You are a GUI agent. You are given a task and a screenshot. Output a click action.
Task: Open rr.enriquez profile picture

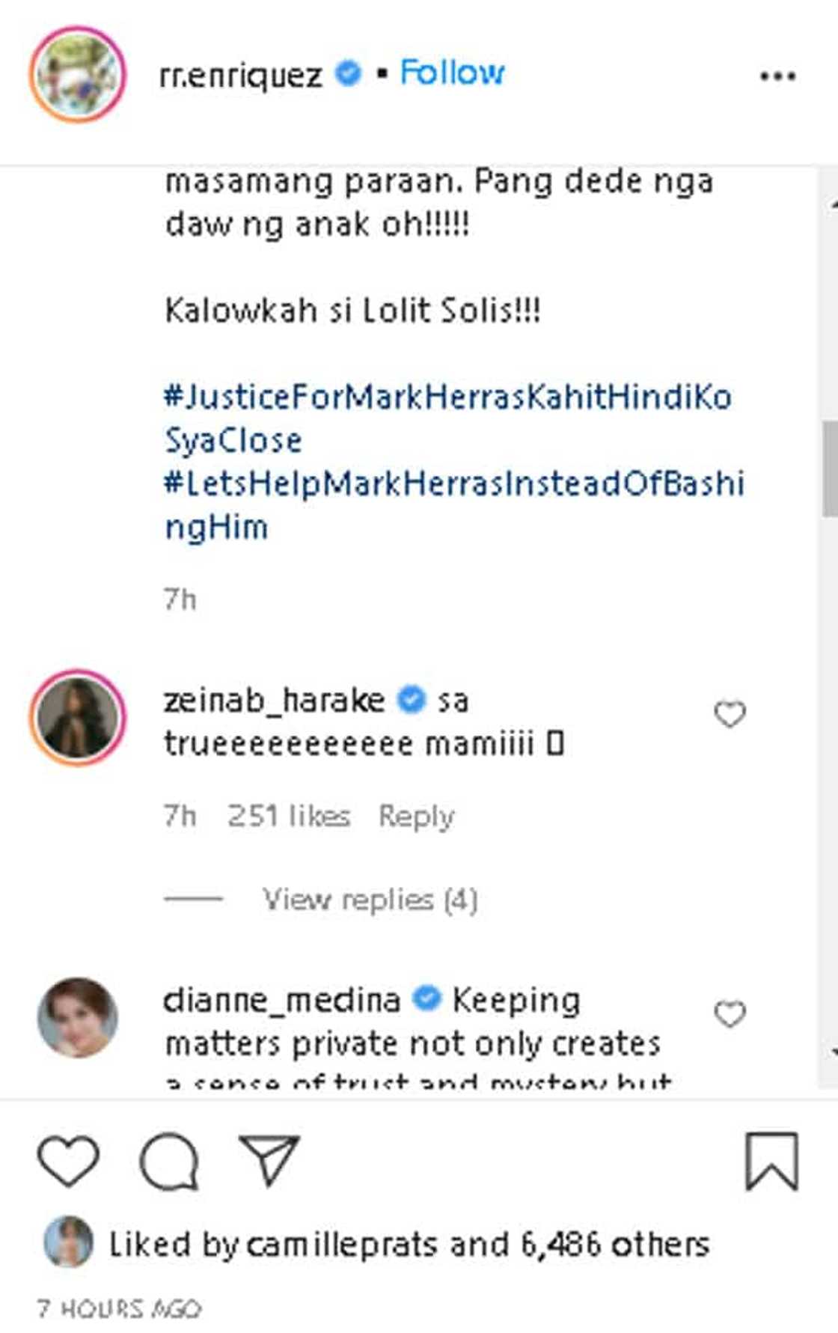pos(78,74)
